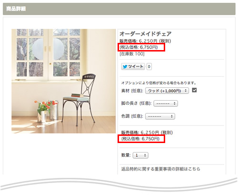Open the 素材 dropdown showing ウッド (+1,000円)
The height and width of the screenshot is (195, 238).
point(167,91)
